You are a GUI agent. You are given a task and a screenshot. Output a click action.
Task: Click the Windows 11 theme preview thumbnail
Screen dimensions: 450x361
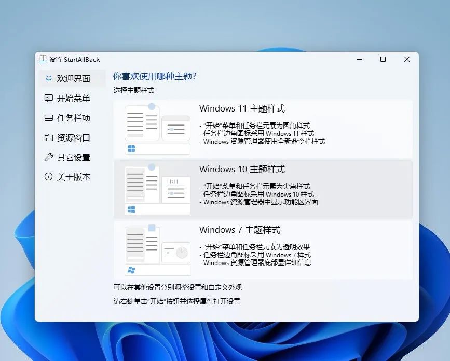tap(157, 129)
